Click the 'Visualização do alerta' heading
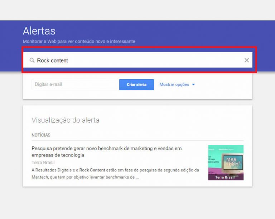Screen dimensions: 275x219 (x=65, y=120)
